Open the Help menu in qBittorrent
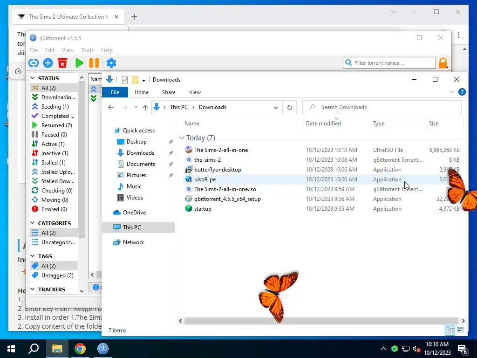 tap(107, 50)
